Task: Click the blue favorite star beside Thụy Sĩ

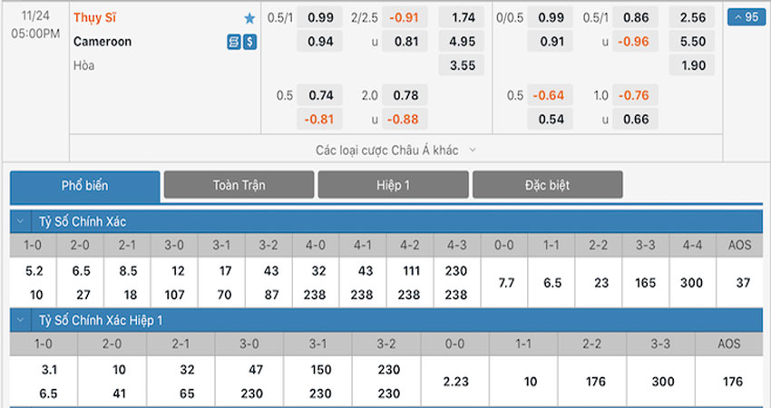Action: point(249,18)
